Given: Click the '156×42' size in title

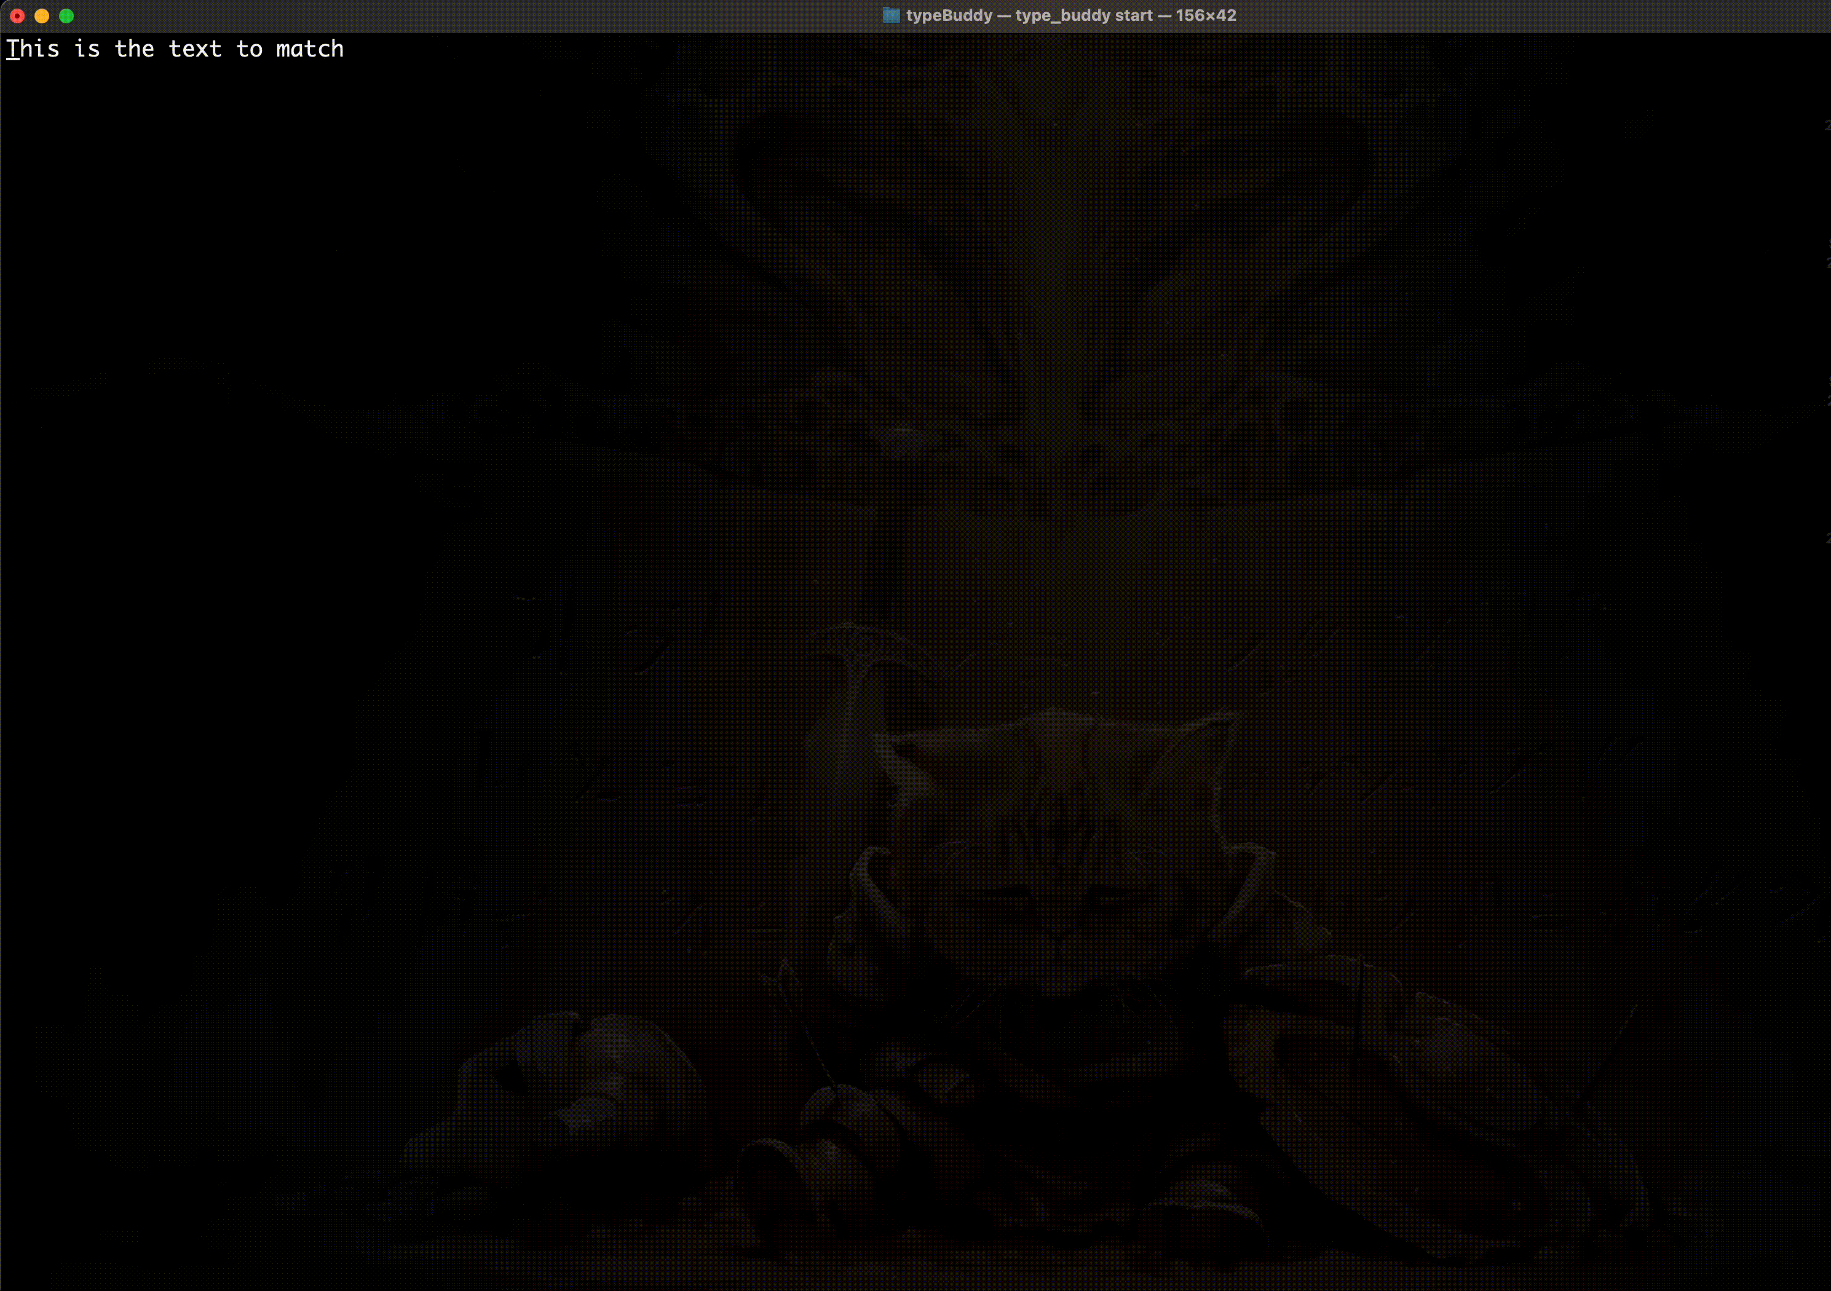Looking at the screenshot, I should [x=1205, y=15].
